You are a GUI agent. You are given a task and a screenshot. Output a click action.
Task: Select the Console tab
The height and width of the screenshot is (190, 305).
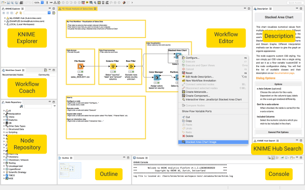[140, 158]
